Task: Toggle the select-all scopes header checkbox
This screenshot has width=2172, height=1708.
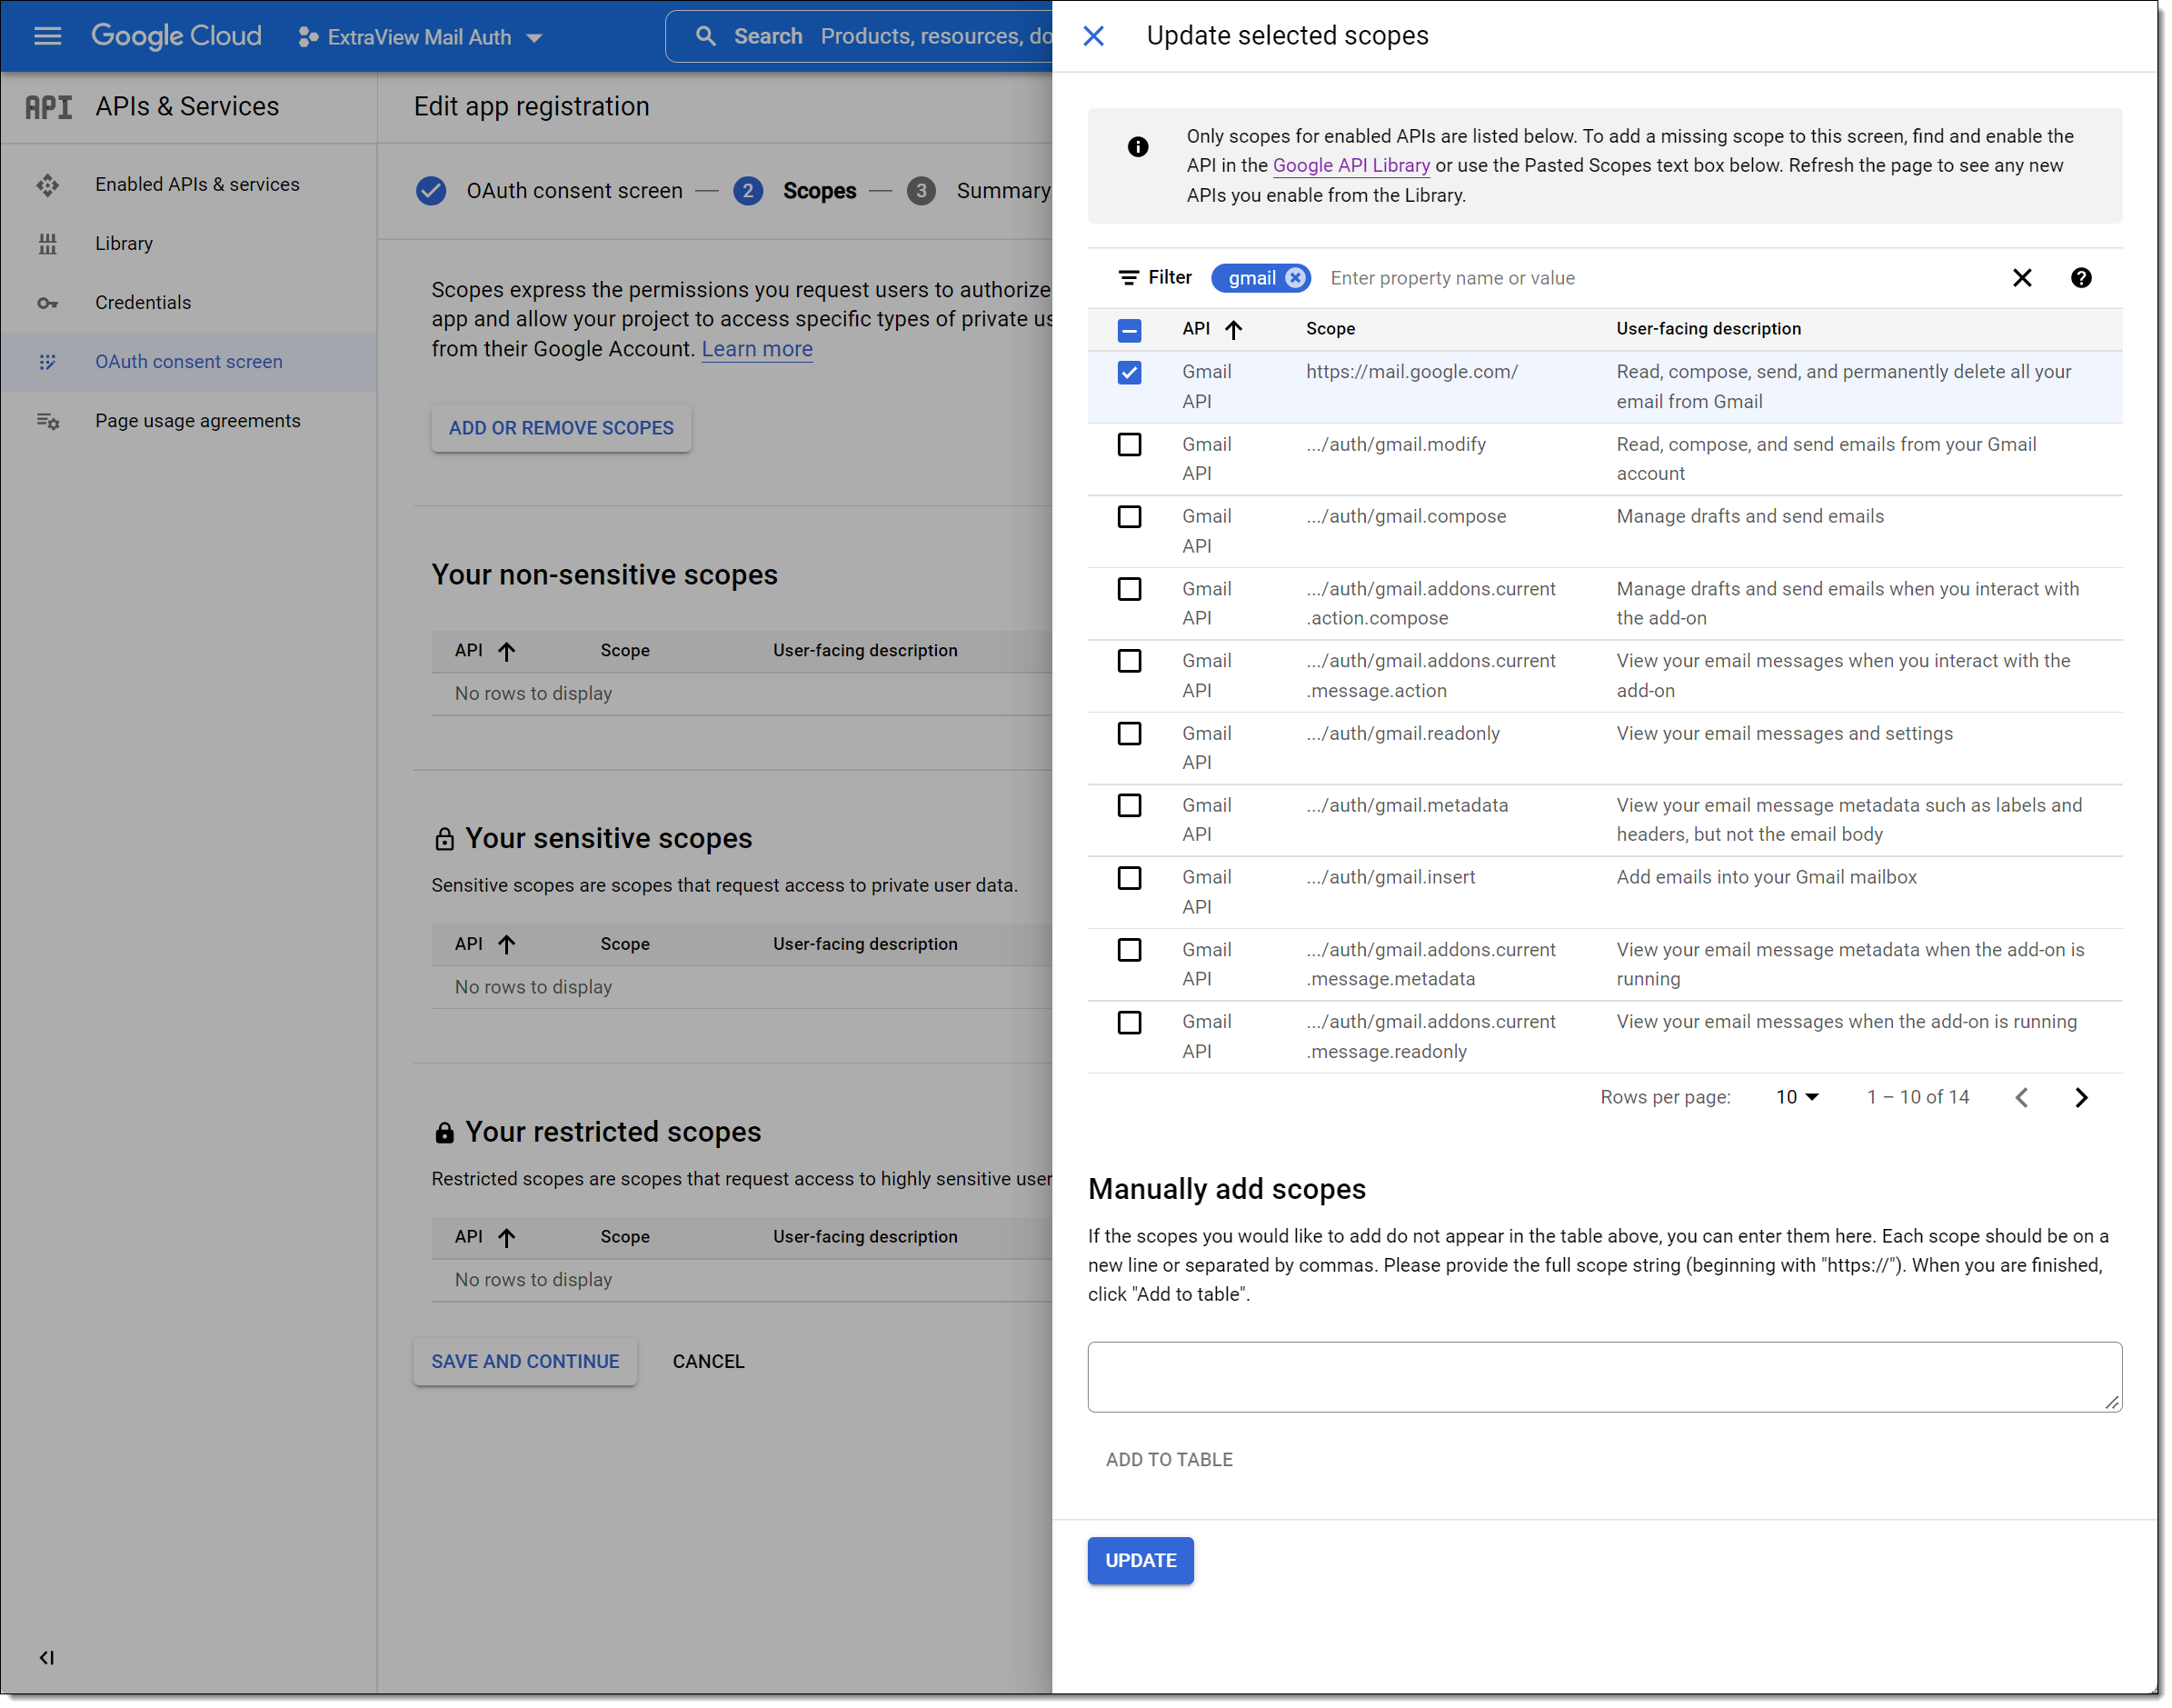Action: tap(1130, 330)
